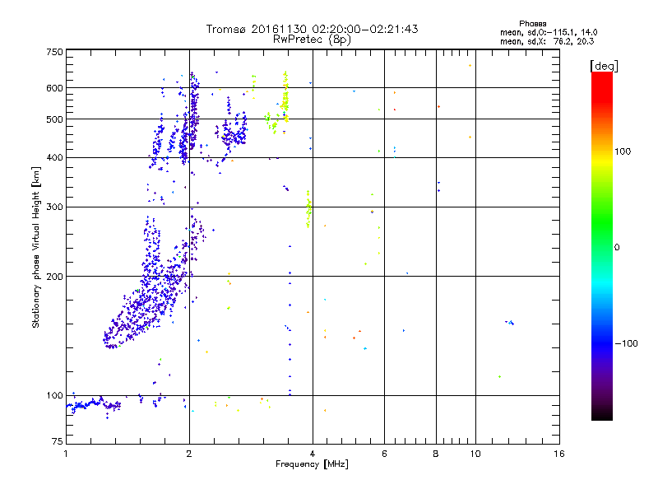Click the y-axis tick label '750'

[54, 52]
